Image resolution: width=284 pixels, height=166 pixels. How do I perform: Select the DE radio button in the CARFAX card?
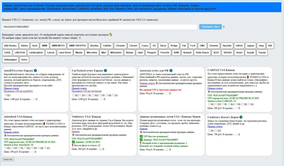click(x=242, y=104)
